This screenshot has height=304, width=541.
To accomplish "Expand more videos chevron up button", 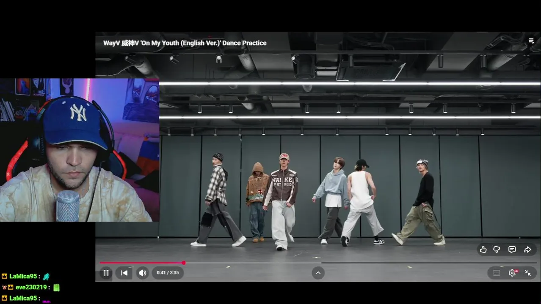I will [x=318, y=273].
